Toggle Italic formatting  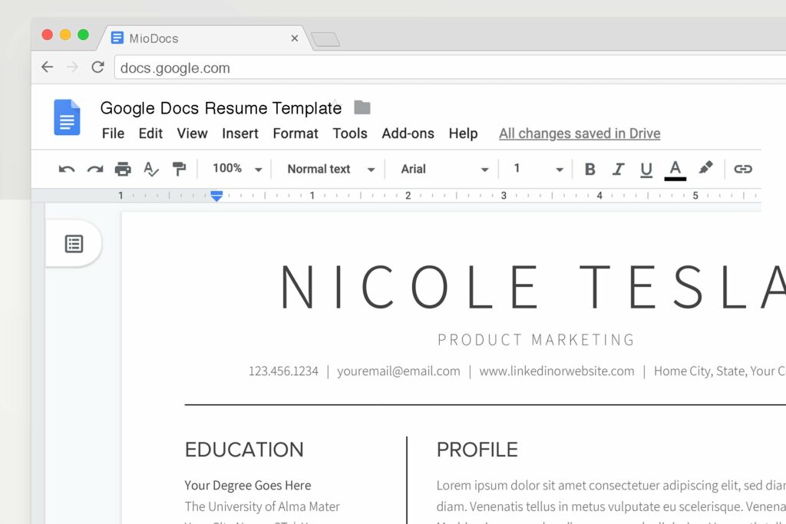pyautogui.click(x=618, y=169)
